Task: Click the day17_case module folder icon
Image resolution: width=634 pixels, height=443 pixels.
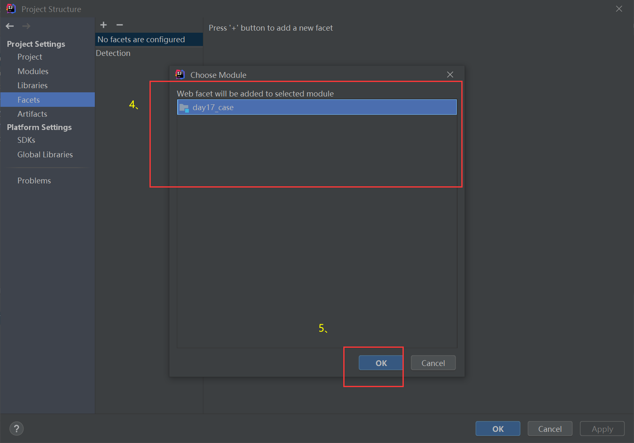Action: point(184,108)
